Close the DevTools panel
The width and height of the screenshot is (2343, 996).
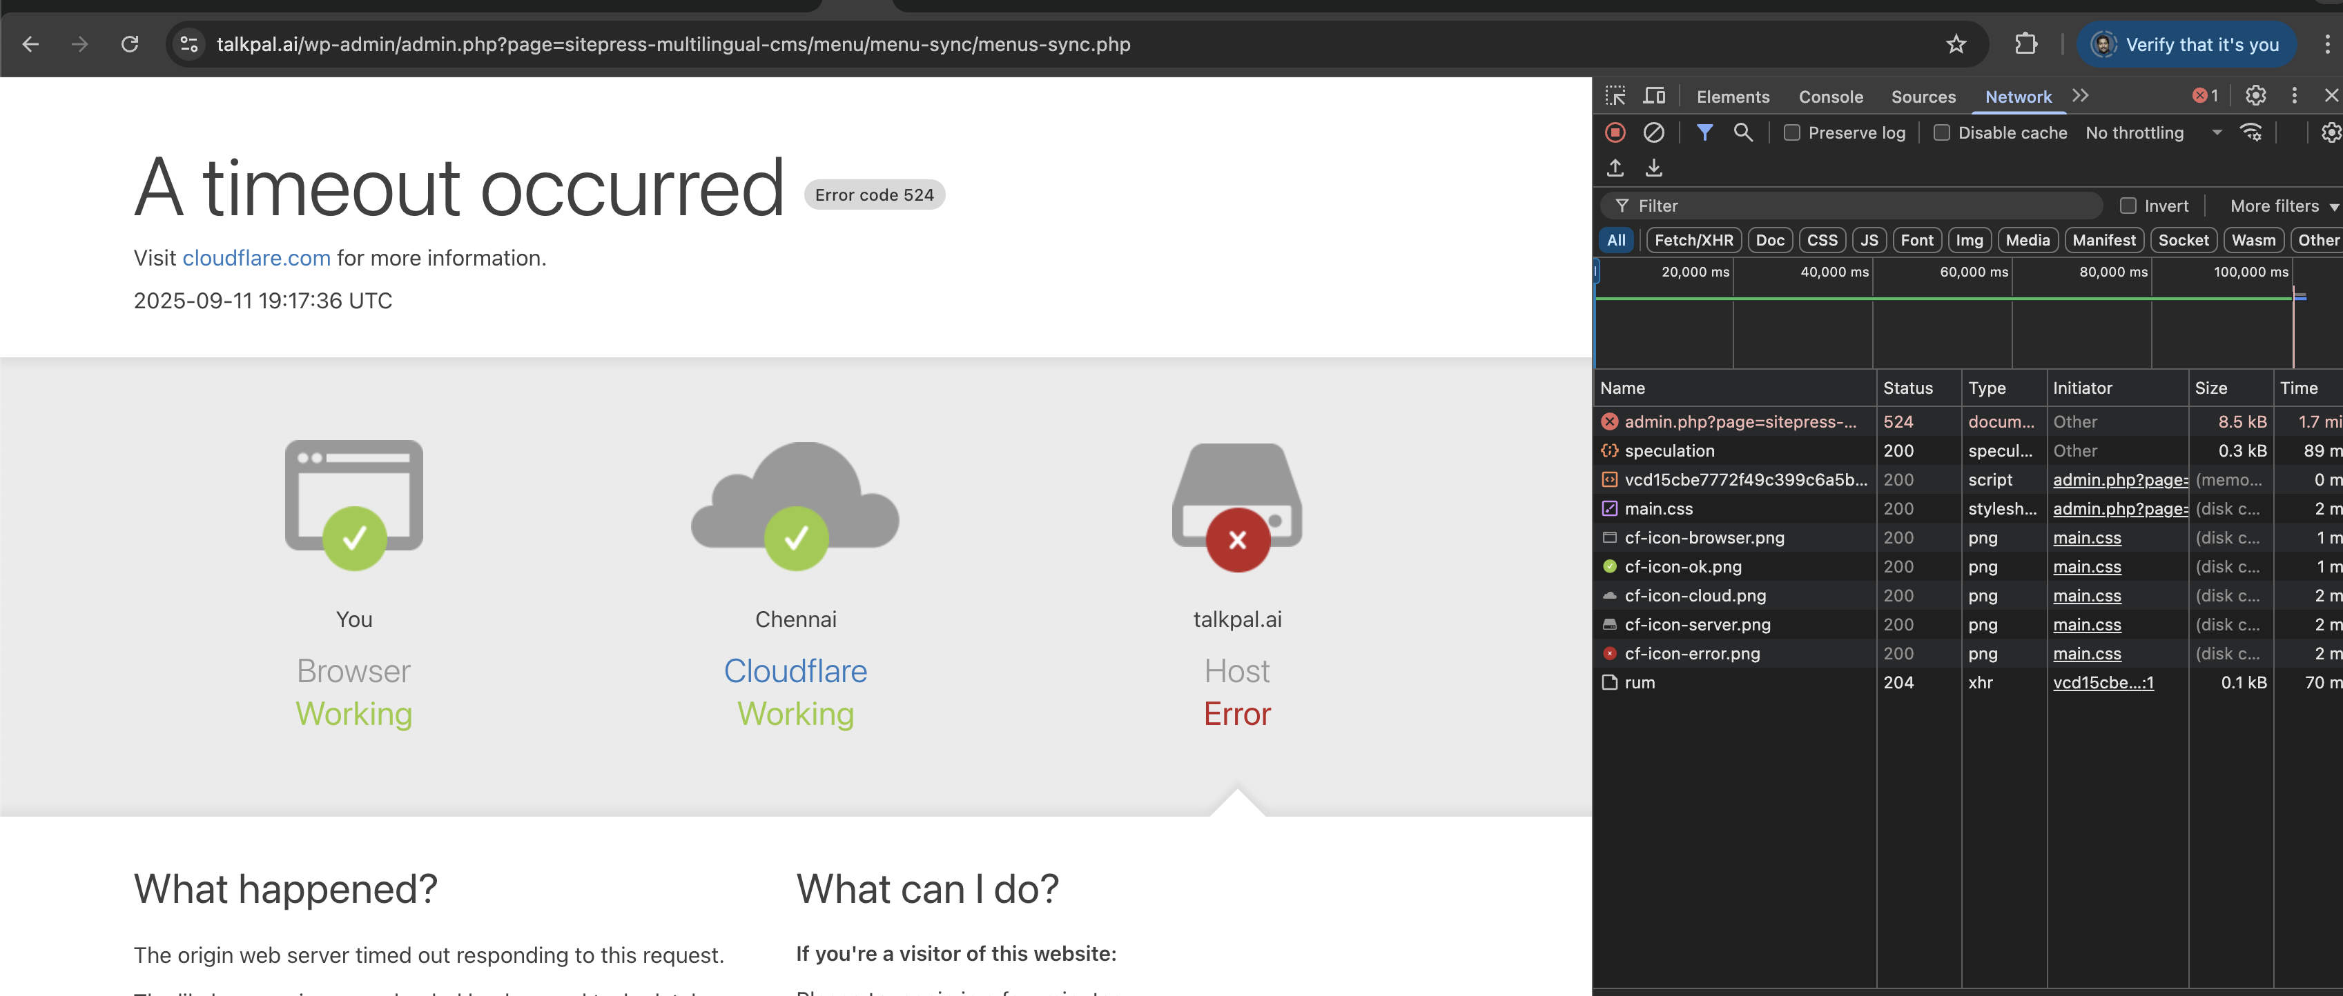pos(2331,95)
